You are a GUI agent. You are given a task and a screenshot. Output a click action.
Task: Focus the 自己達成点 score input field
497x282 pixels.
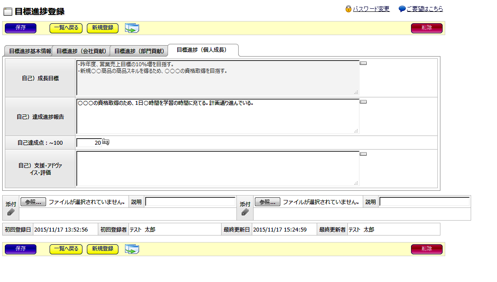click(89, 143)
